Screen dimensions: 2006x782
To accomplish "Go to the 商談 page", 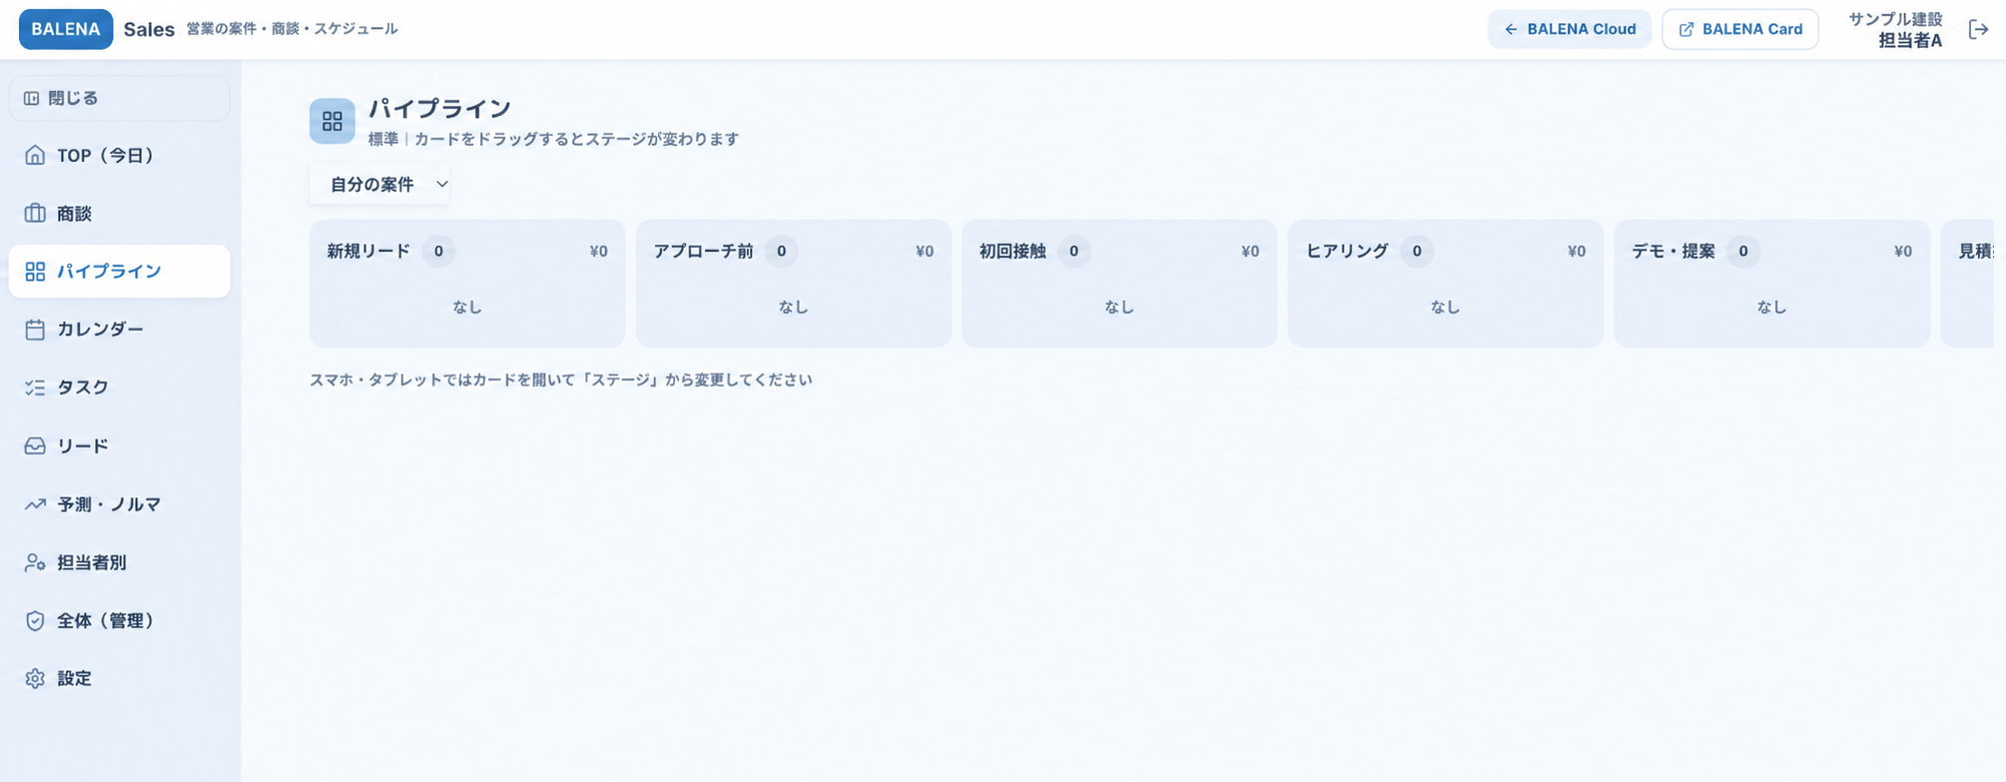I will 119,213.
